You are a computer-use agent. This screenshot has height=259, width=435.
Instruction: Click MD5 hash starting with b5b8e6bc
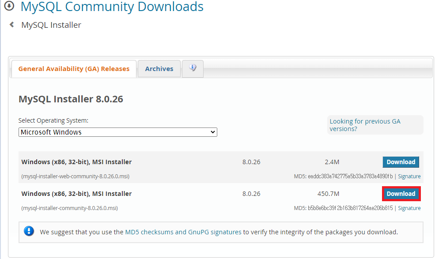pos(350,208)
